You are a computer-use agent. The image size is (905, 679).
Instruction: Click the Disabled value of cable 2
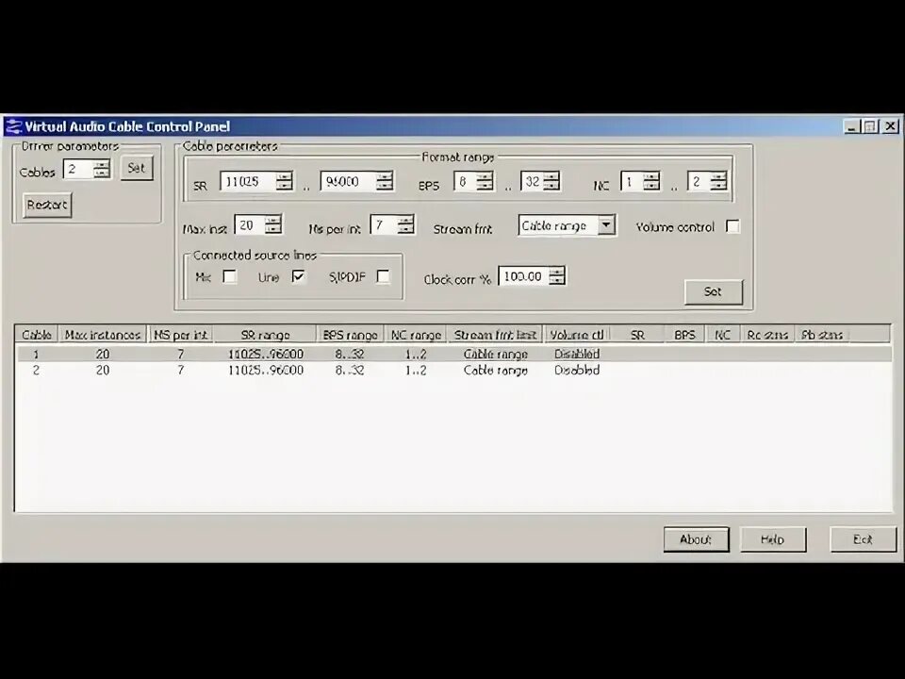[577, 370]
